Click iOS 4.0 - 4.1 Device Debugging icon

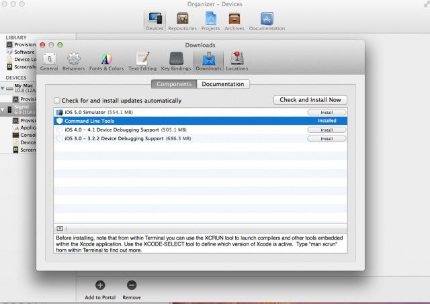click(x=59, y=130)
